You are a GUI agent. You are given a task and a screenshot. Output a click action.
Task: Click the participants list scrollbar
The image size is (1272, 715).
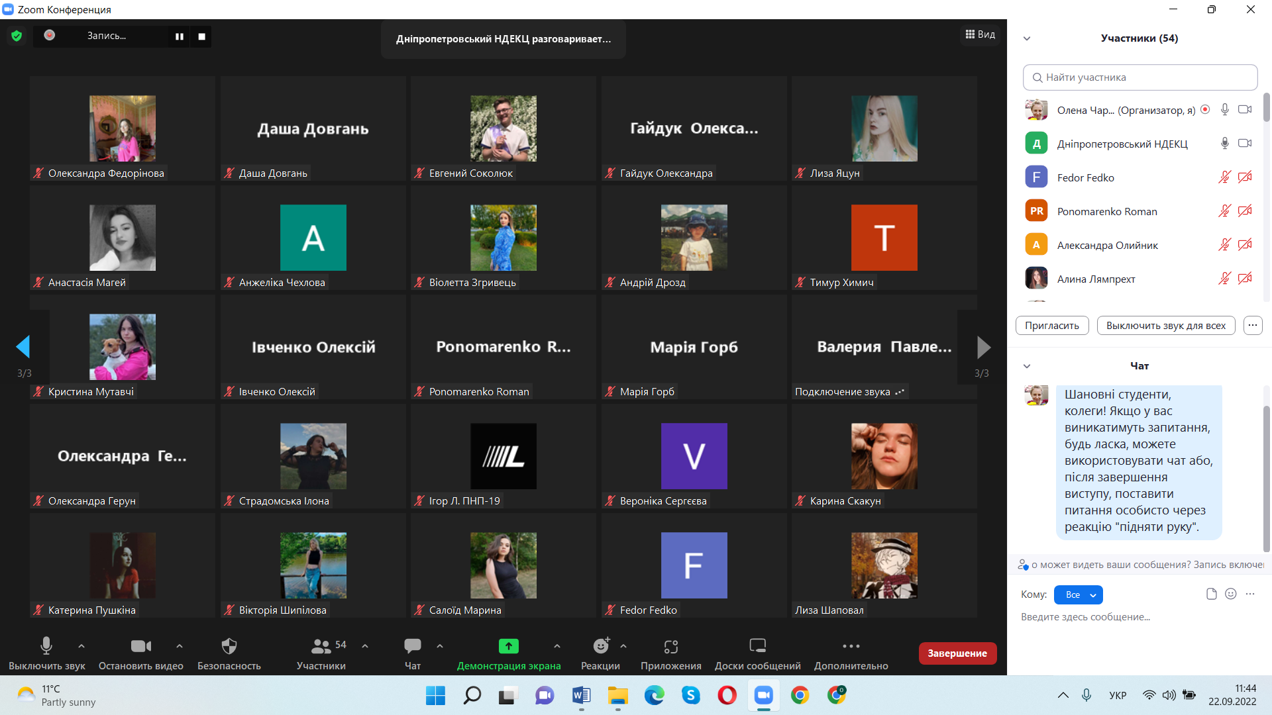coord(1266,107)
